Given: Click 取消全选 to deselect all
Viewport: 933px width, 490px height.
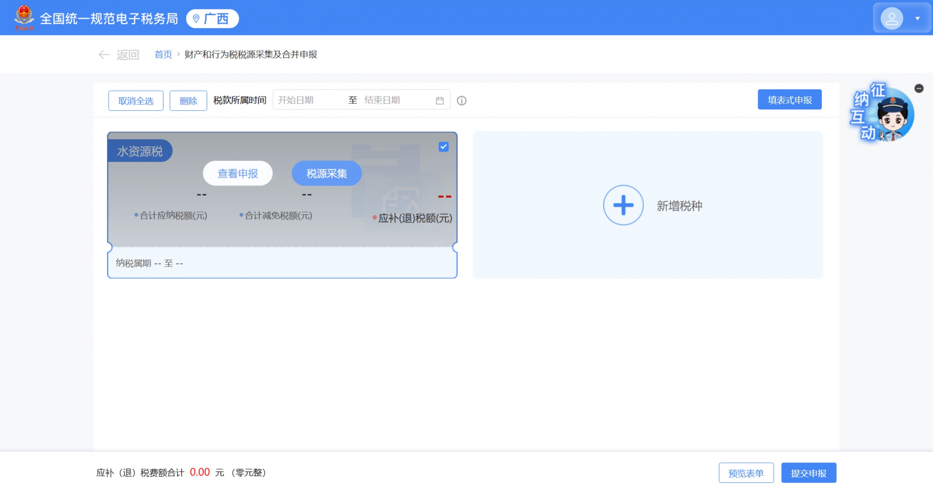Looking at the screenshot, I should click(x=136, y=101).
